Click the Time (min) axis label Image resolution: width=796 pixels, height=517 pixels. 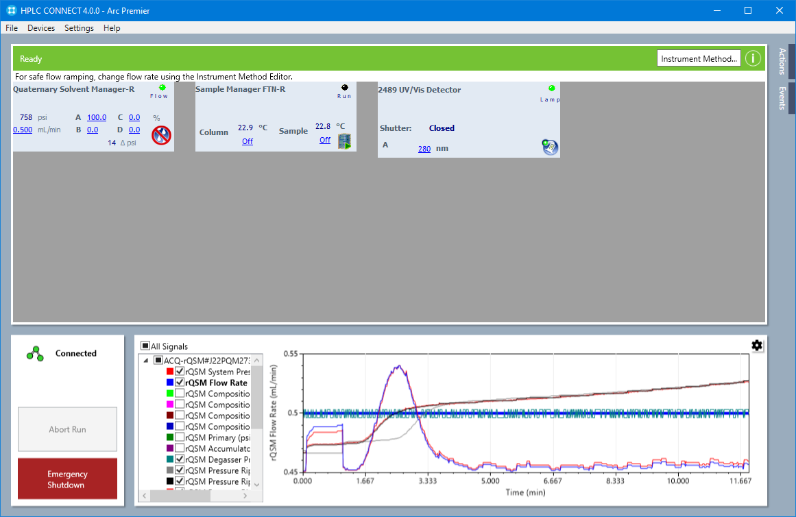(525, 492)
